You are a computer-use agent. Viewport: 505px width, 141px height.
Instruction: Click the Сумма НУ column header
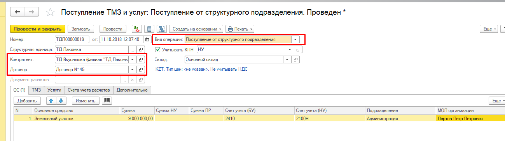coord(171,111)
